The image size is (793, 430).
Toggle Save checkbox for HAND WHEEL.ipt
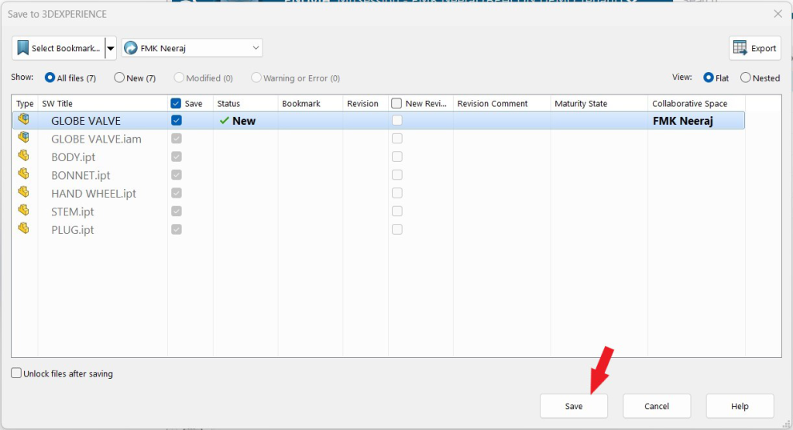click(177, 193)
